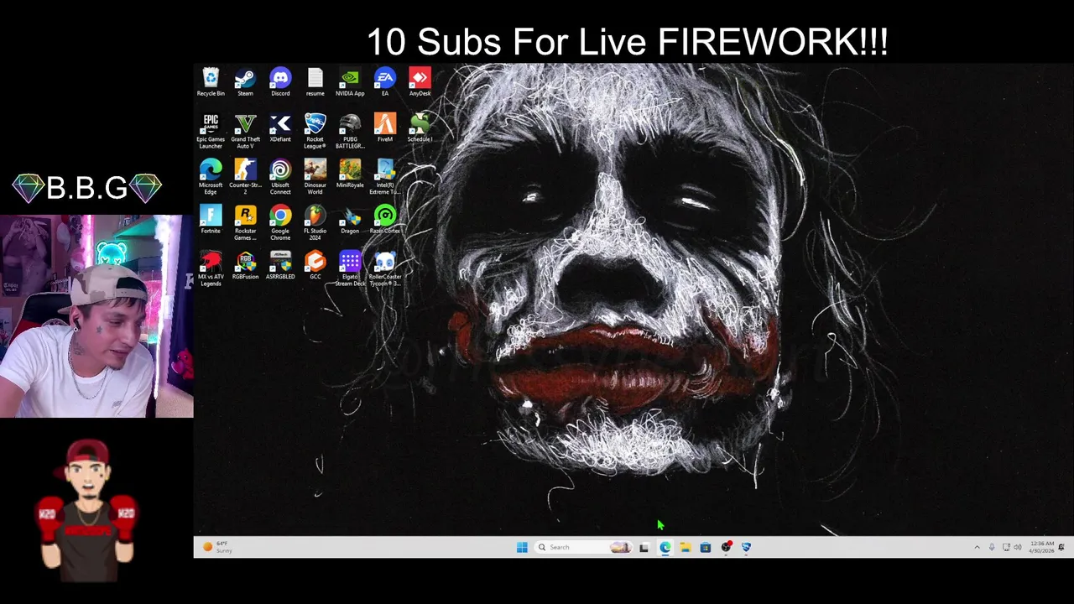
Task: Click the taskbar Search box
Action: (584, 547)
